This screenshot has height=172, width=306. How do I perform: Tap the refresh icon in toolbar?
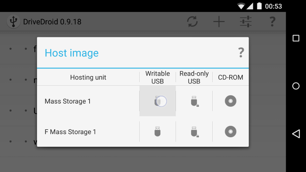coord(192,21)
